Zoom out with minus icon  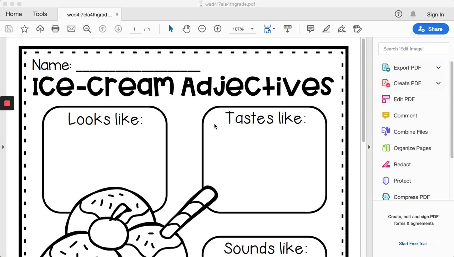202,29
